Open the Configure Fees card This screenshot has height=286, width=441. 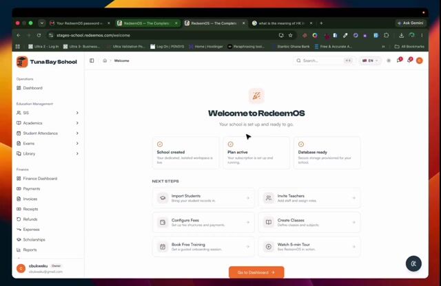[204, 222]
